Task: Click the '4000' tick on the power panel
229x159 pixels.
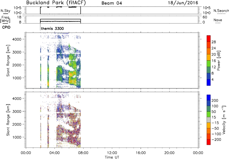Action: click(17, 39)
